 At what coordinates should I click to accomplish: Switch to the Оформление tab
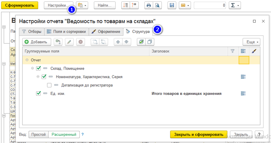pos(106,31)
